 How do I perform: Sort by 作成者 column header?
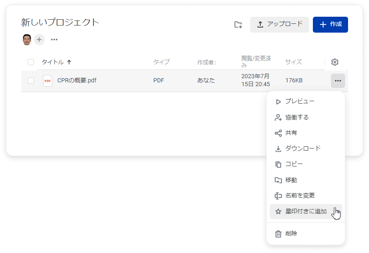point(206,62)
